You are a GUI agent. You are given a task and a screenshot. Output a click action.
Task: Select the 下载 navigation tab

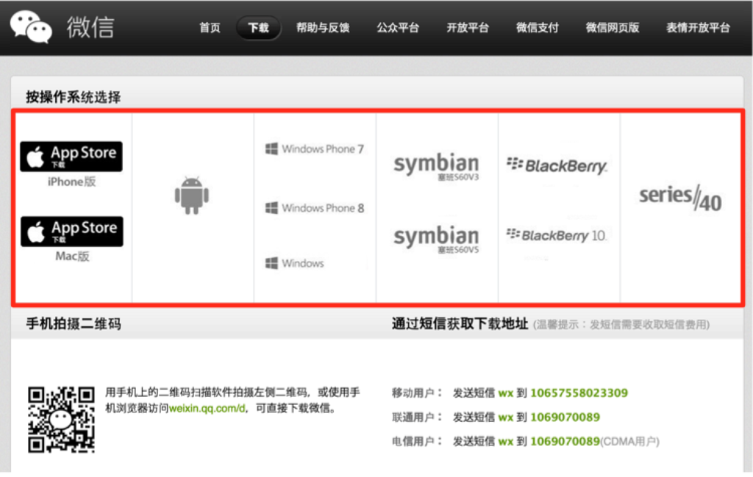pos(258,28)
